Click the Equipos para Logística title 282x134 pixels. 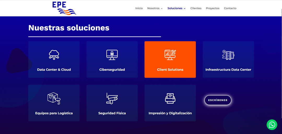point(54,113)
